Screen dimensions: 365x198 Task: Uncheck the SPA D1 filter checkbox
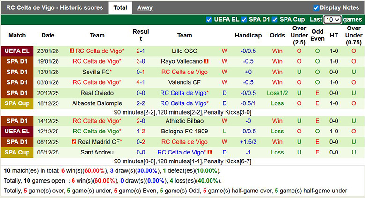(x=244, y=20)
